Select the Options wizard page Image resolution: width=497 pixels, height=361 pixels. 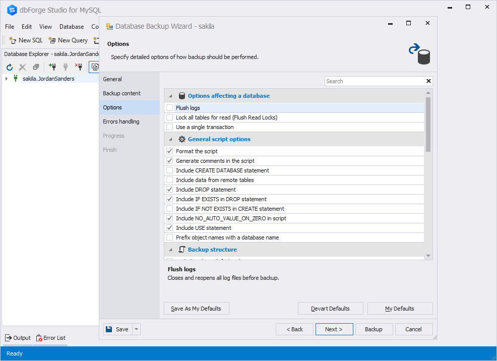point(130,107)
